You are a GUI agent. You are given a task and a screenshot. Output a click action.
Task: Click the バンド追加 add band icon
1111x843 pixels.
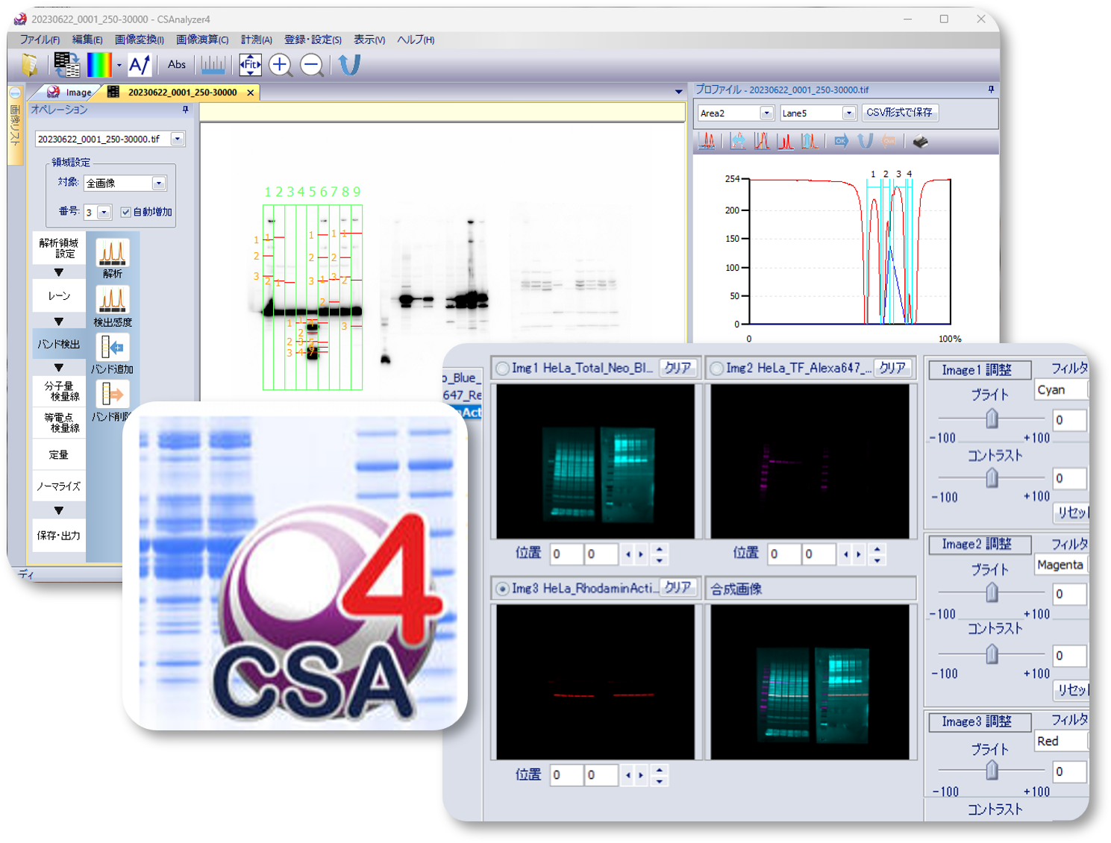[x=113, y=348]
